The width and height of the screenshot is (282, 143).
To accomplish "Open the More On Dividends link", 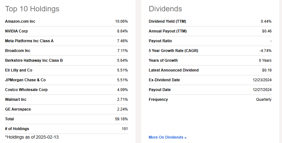I will pos(167,137).
